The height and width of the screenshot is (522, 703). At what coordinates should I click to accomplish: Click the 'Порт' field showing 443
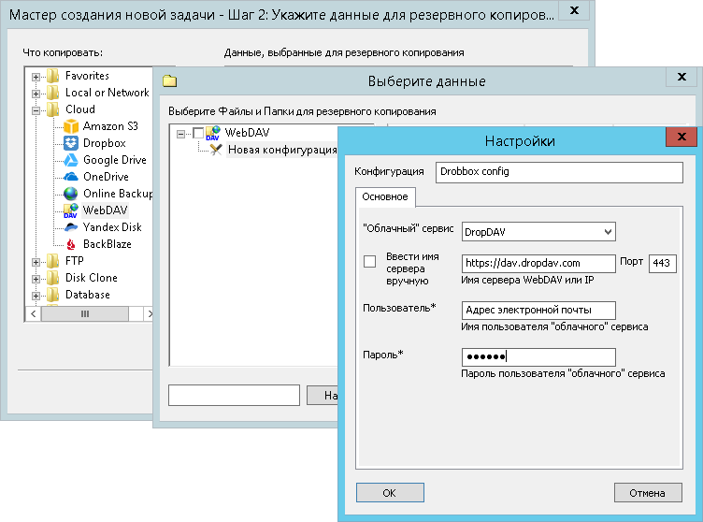[662, 264]
